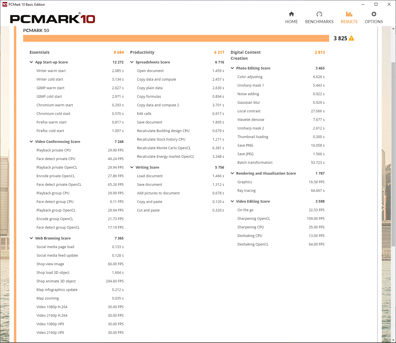Click the orange PCMark 10 score bar
The height and width of the screenshot is (343, 396).
click(x=176, y=38)
